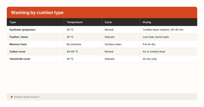204x107 pixels.
Task: Select the Type column header
Action: 13,22
